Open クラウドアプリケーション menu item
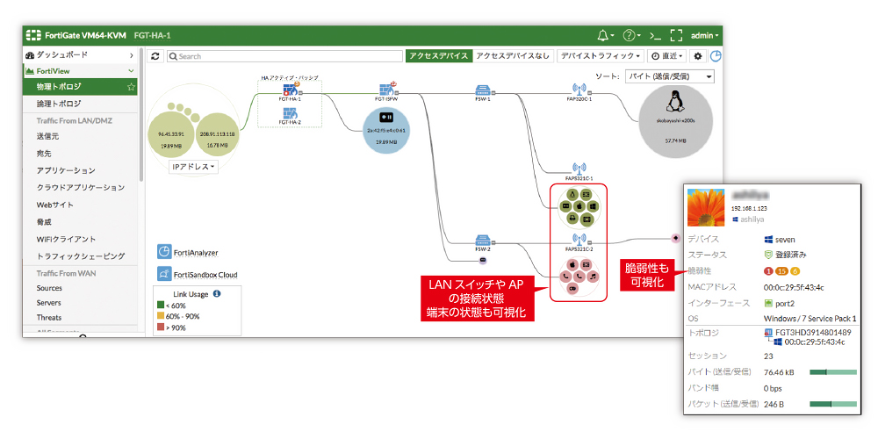 coord(81,188)
